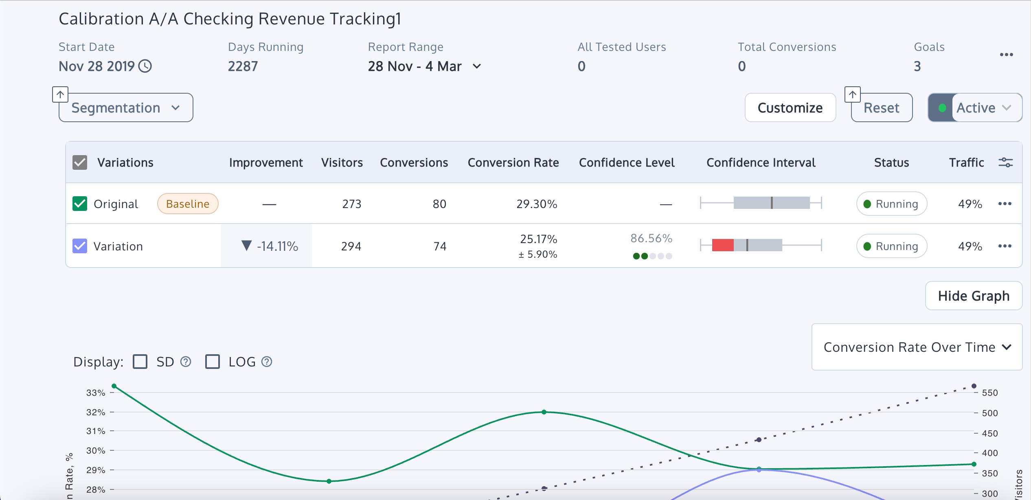The width and height of the screenshot is (1031, 500).
Task: Open Conversion Rate Over Time dropdown
Action: [917, 347]
